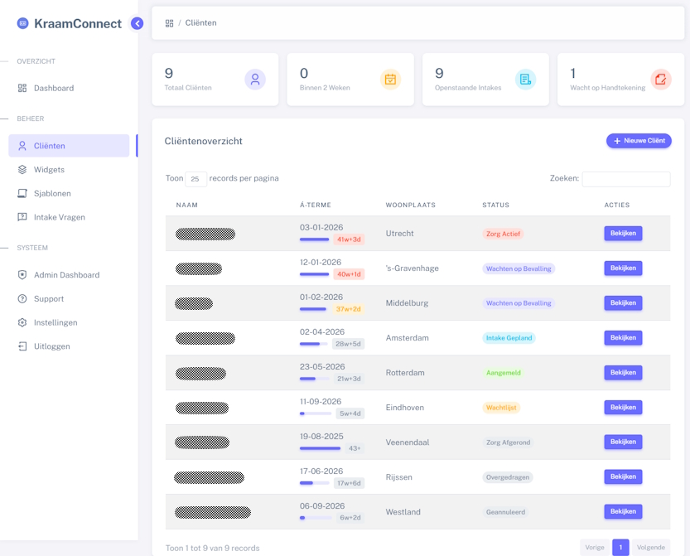The width and height of the screenshot is (690, 556).
Task: Go to Intake Vragen menu item
Action: pos(59,217)
